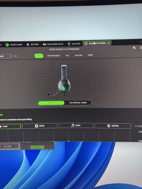
Task: Click the music note icon on Music
Action: 73,126
